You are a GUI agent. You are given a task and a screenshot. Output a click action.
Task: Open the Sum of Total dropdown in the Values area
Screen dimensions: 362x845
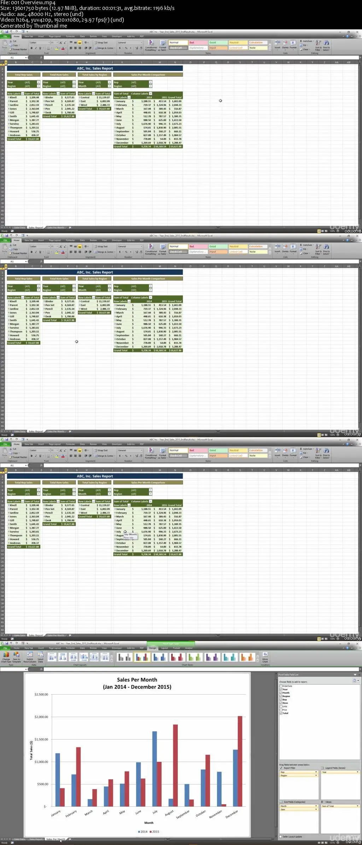coord(357,806)
